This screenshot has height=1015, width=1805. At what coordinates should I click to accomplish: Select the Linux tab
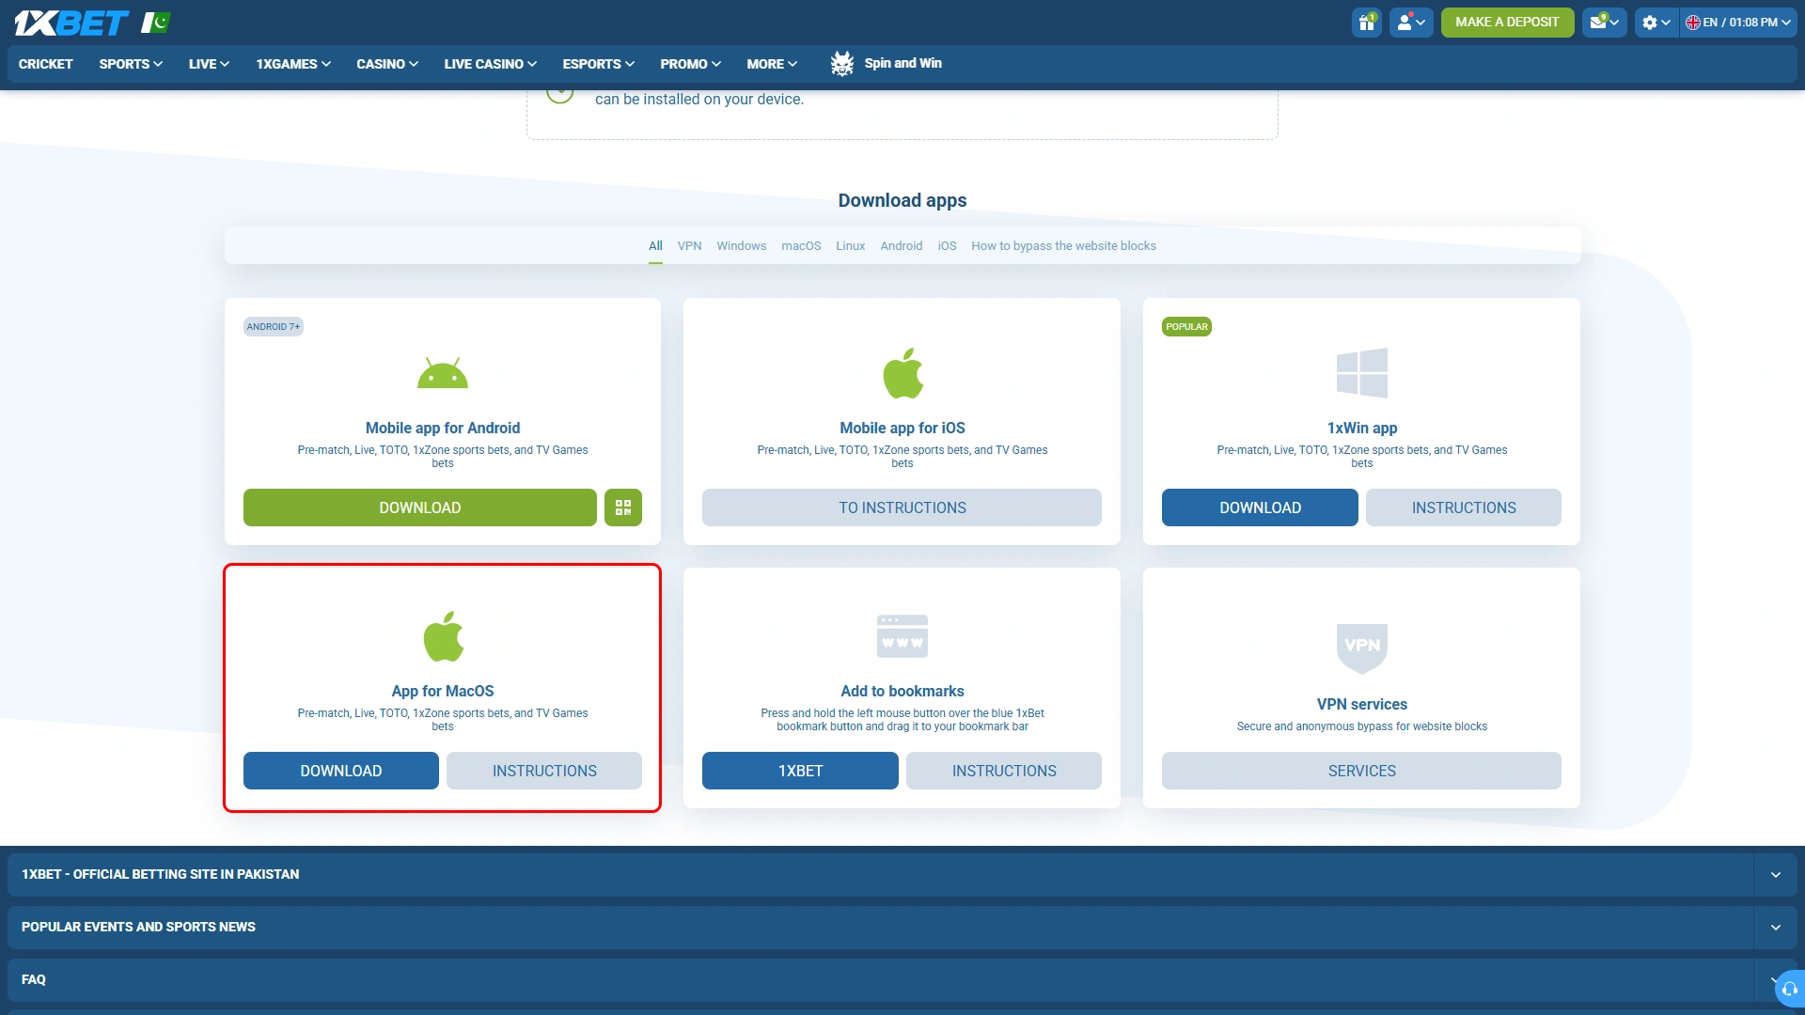pyautogui.click(x=851, y=246)
